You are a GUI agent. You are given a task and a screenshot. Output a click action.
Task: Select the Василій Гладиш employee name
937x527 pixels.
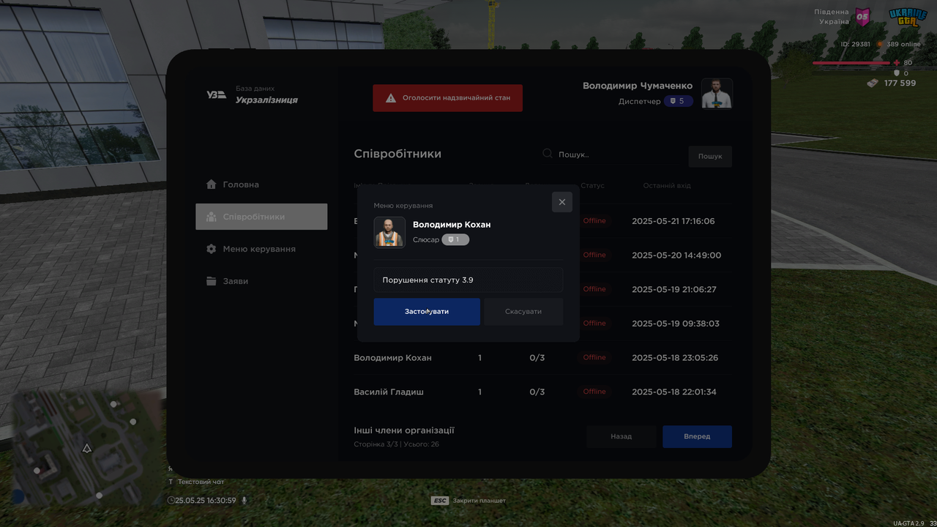389,392
